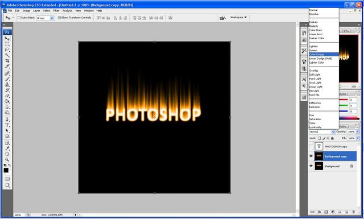Select the Crop tool
364x219 pixels.
tap(7, 61)
